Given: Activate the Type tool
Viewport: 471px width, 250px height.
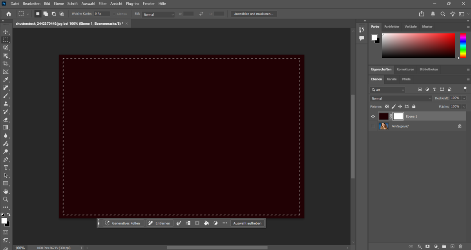Looking at the screenshot, I should click(6, 168).
